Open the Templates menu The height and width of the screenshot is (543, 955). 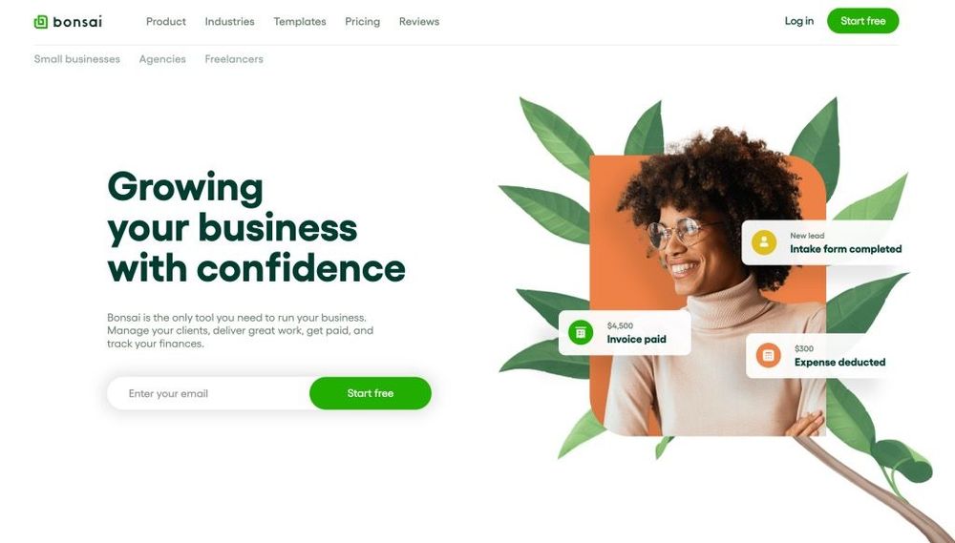pos(300,21)
